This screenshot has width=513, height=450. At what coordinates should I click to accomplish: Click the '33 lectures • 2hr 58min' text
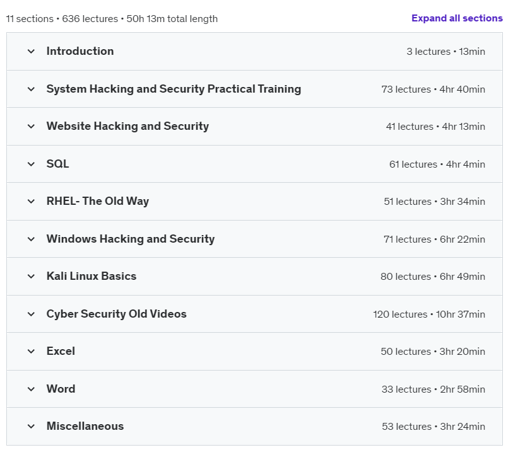coord(433,389)
